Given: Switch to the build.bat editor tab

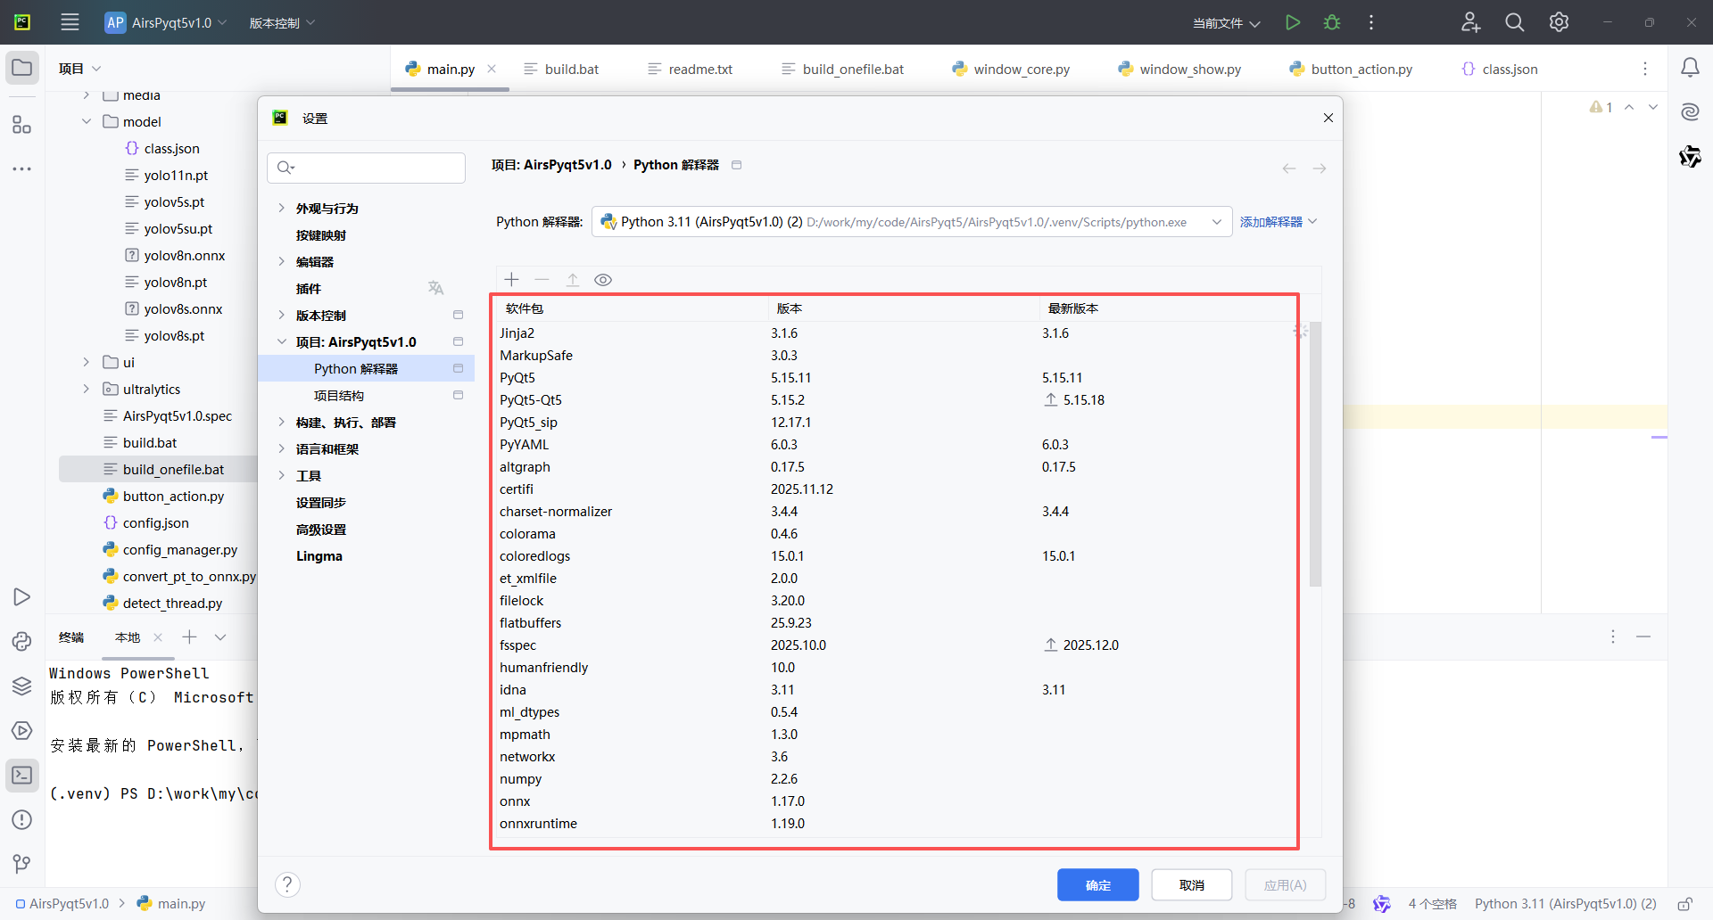Looking at the screenshot, I should (561, 69).
